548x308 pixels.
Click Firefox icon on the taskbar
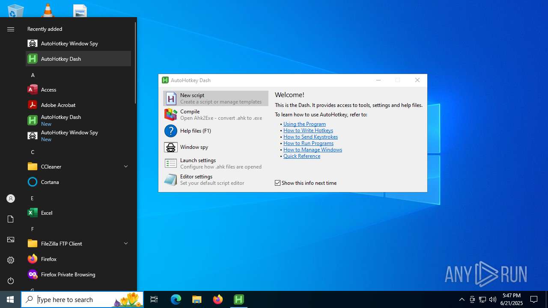click(x=218, y=299)
